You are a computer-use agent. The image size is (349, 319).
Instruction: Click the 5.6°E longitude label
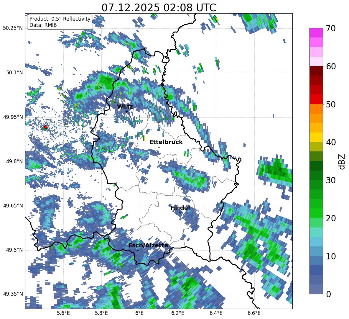click(63, 313)
